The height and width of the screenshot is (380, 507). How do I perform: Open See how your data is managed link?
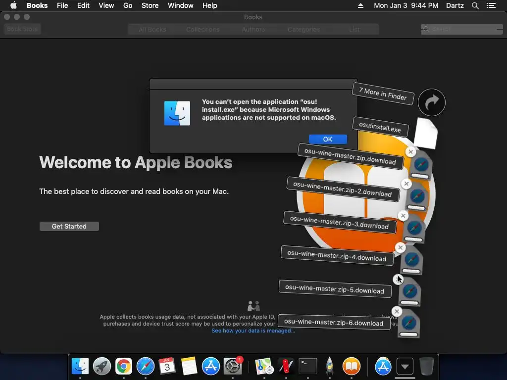point(253,331)
